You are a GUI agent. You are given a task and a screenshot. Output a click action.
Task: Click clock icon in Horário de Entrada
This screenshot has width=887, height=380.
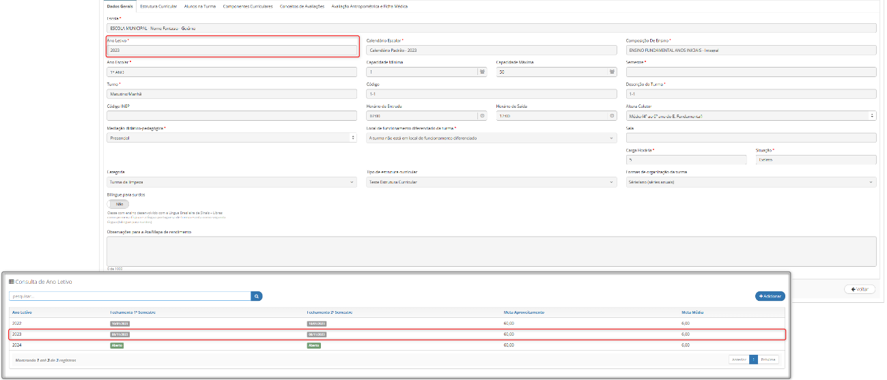[482, 116]
